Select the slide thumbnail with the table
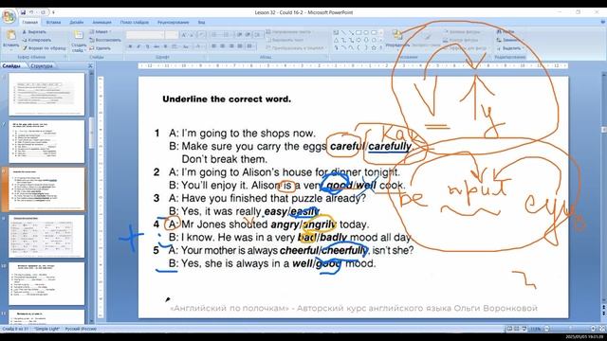The width and height of the screenshot is (607, 341). [46, 236]
